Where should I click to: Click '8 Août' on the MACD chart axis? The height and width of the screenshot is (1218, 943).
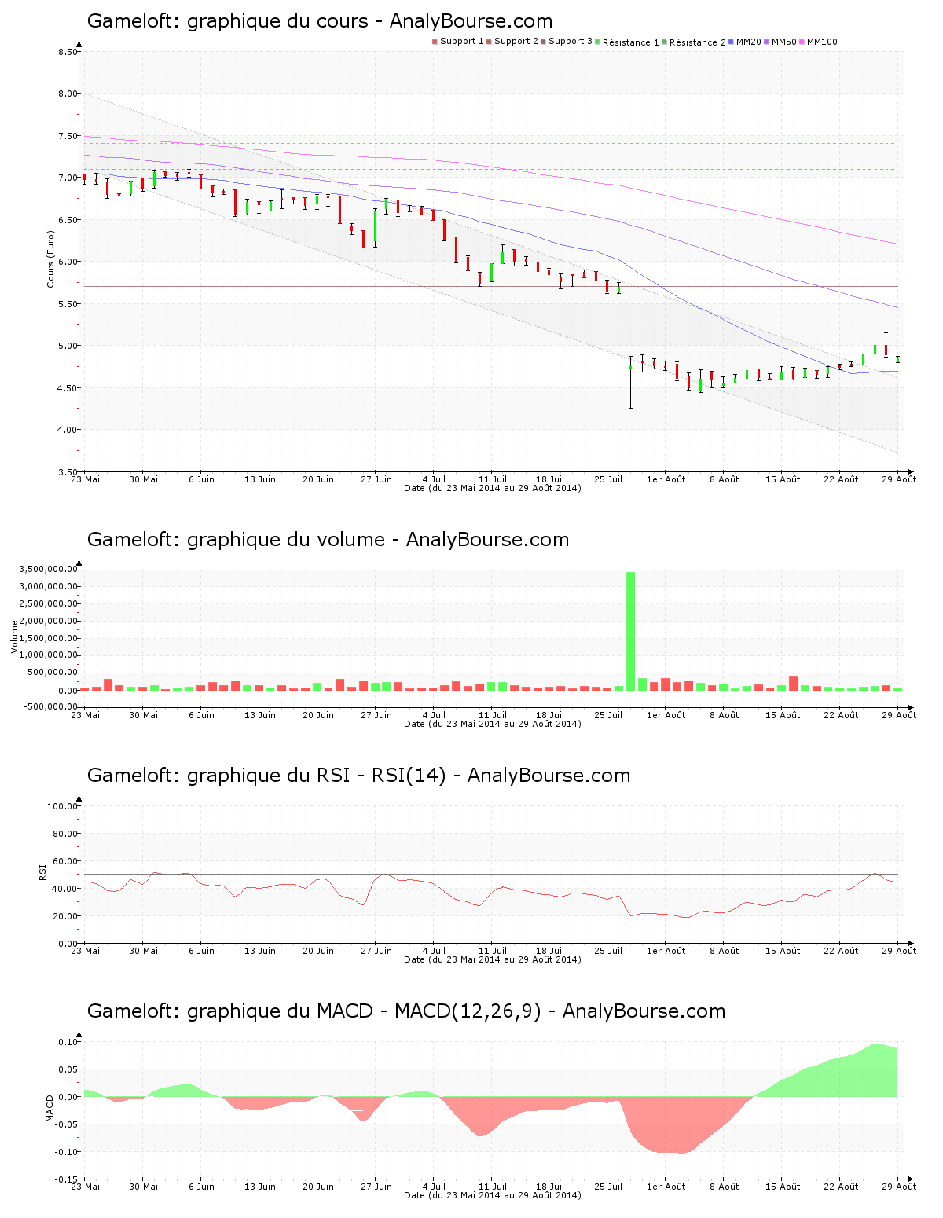coord(725,1187)
